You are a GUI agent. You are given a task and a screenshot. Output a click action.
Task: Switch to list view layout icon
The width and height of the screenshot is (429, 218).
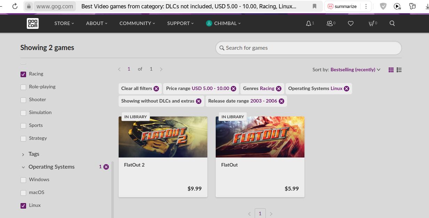pos(399,70)
